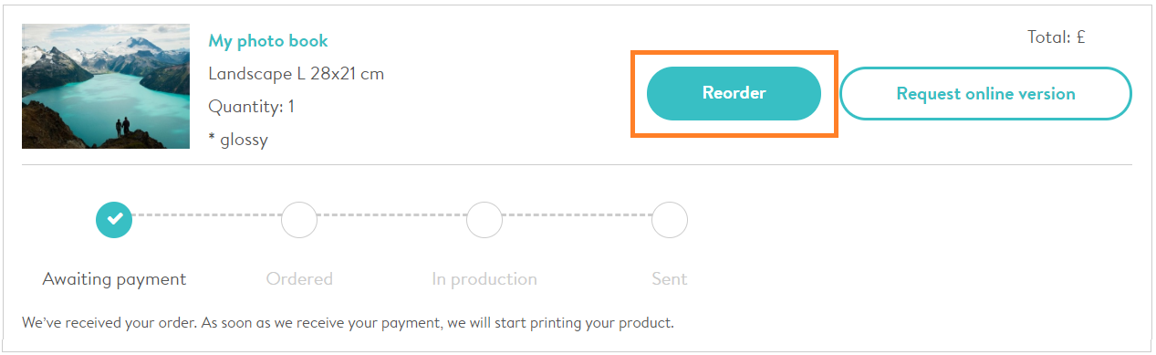
Task: Select the In production step circle
Action: pyautogui.click(x=484, y=219)
